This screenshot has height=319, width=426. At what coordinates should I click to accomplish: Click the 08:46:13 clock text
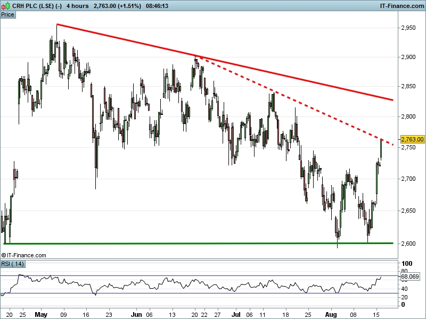coord(157,6)
